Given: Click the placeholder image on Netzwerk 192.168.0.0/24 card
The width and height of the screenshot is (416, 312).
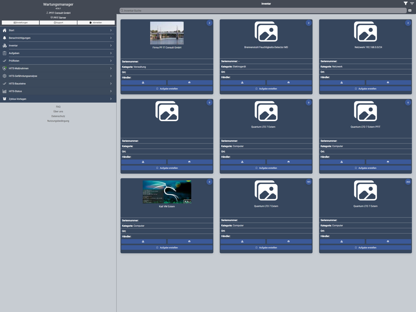Looking at the screenshot, I should click(366, 32).
